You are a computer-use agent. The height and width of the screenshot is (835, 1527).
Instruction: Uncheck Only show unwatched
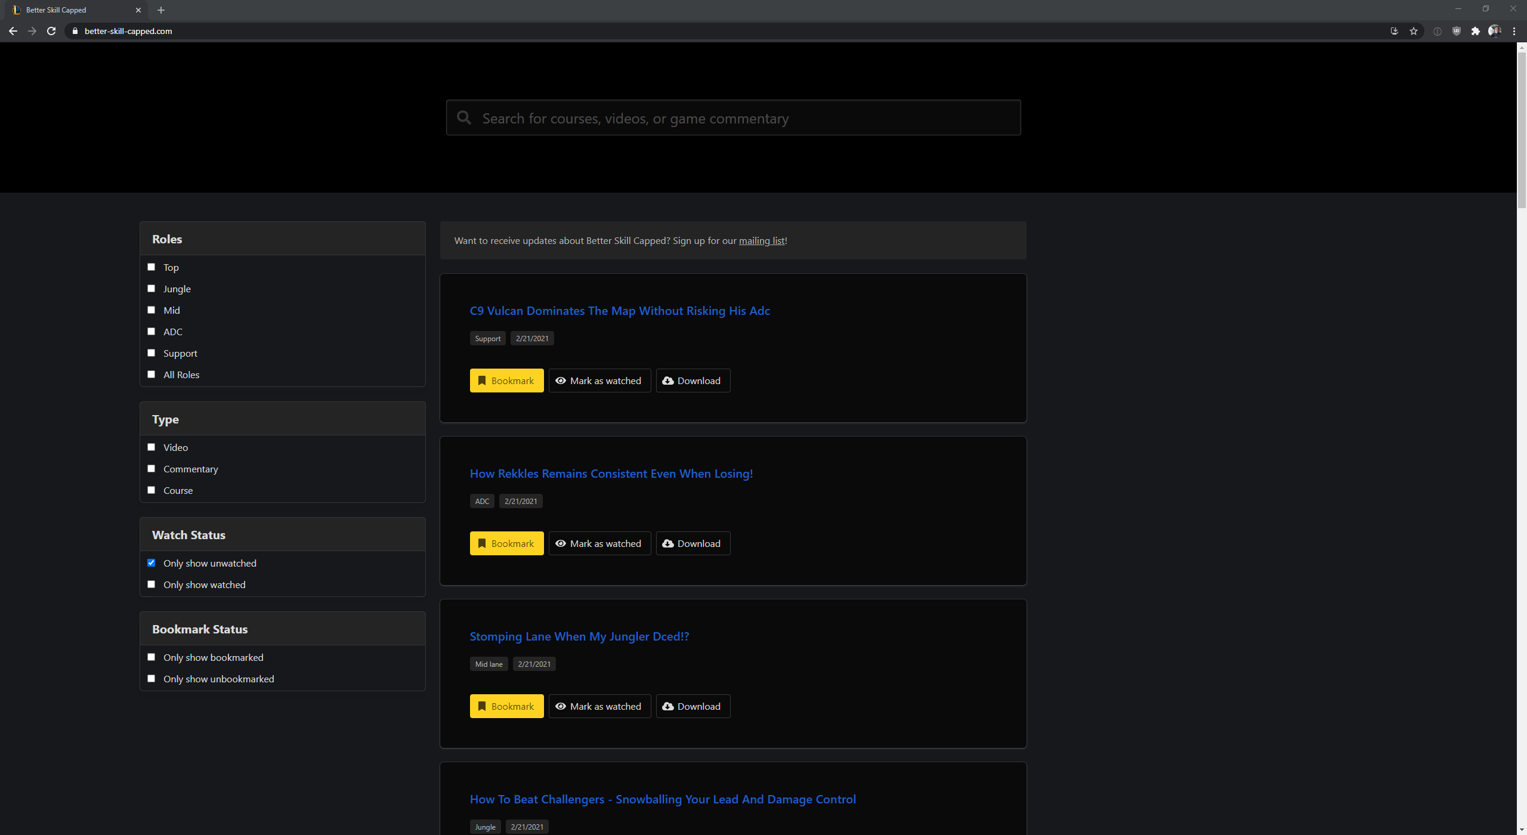151,562
